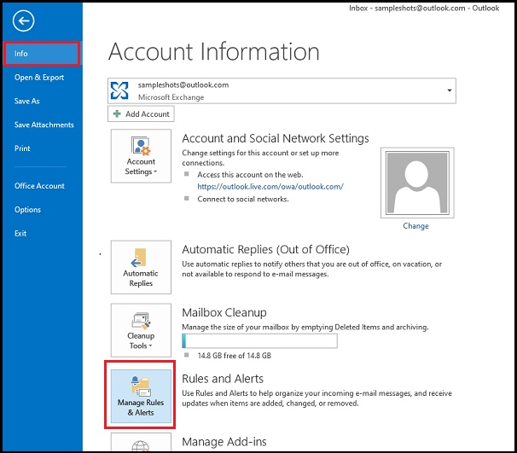Screen dimensions: 517x453
Task: Click Exit in the sidebar
Action: pyautogui.click(x=20, y=234)
